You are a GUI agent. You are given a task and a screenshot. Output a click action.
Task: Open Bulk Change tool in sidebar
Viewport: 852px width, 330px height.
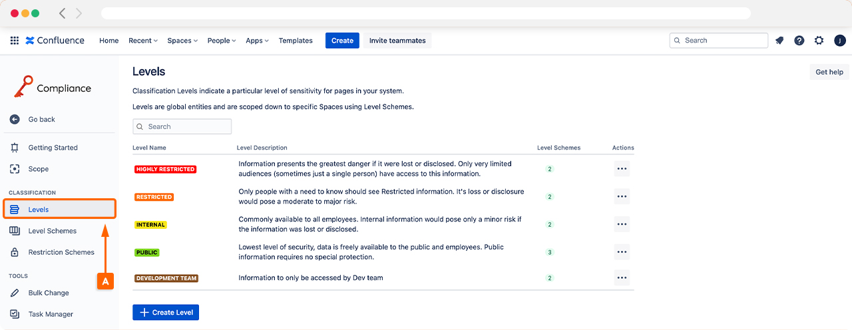(49, 293)
